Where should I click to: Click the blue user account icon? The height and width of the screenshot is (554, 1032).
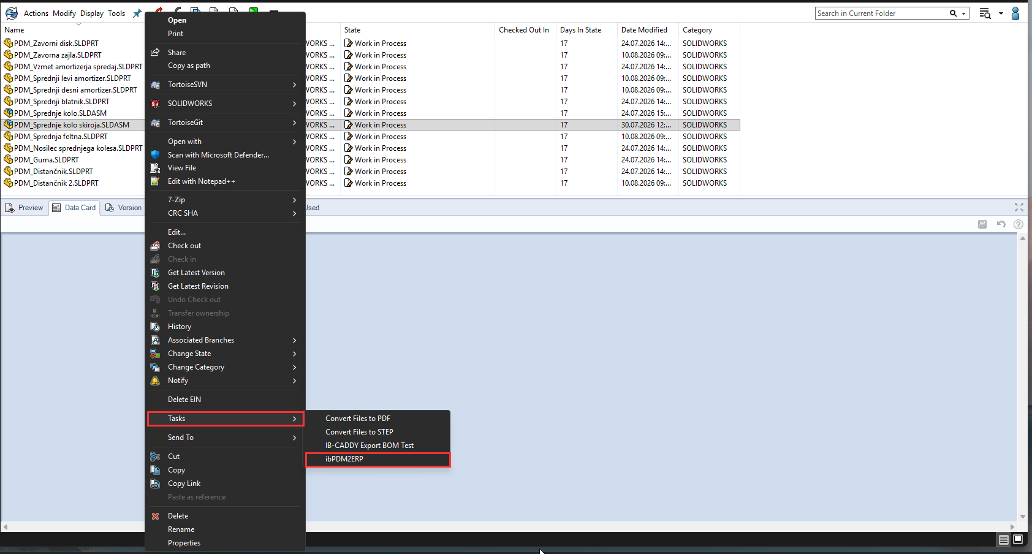pyautogui.click(x=1015, y=13)
